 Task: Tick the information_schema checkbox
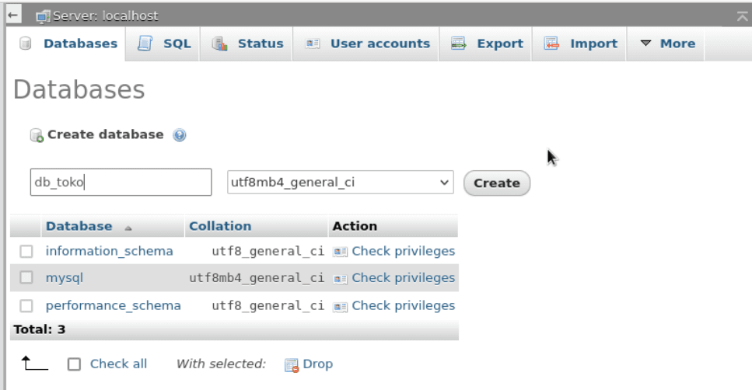pyautogui.click(x=26, y=252)
